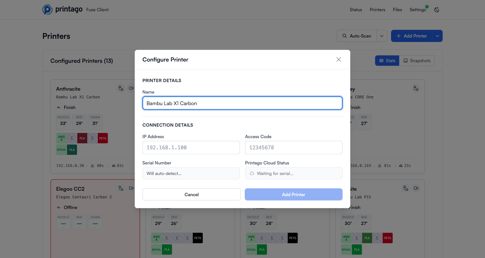Screen dimensions: 485x258
Task: Click camera icon on Bambu Lab P1S card
Action: coord(416,188)
